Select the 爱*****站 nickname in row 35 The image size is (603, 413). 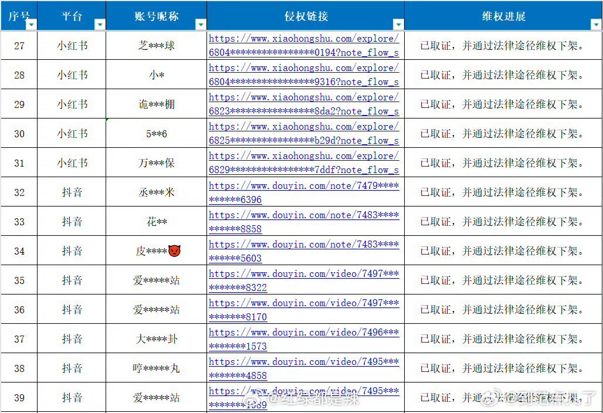coord(156,280)
